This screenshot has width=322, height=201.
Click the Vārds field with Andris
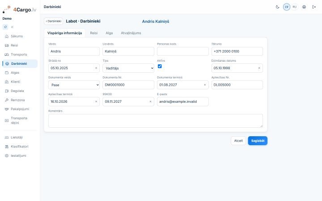pyautogui.click(x=74, y=51)
